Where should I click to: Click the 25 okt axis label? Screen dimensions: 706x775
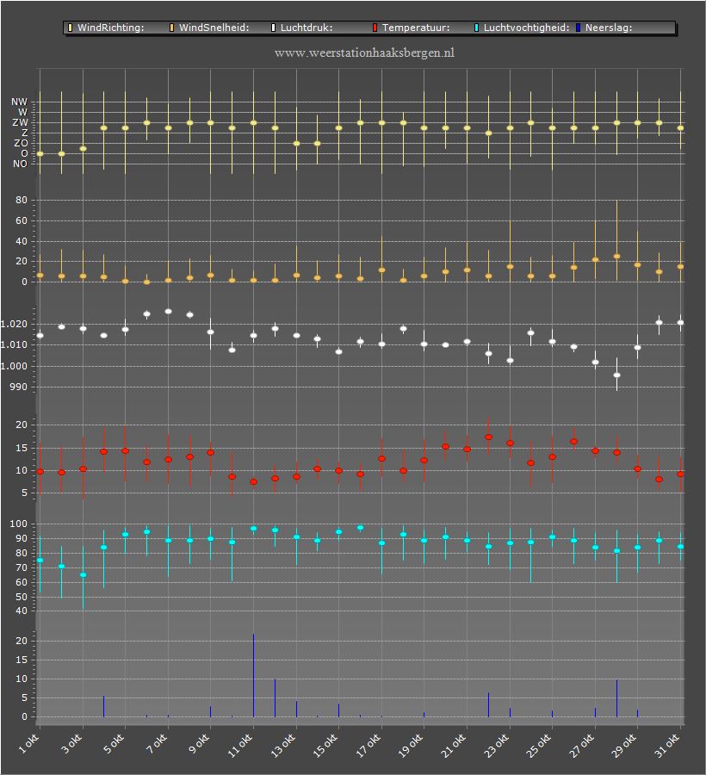coord(539,746)
